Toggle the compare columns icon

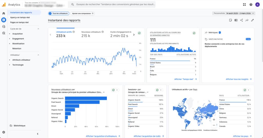(x=236, y=20)
